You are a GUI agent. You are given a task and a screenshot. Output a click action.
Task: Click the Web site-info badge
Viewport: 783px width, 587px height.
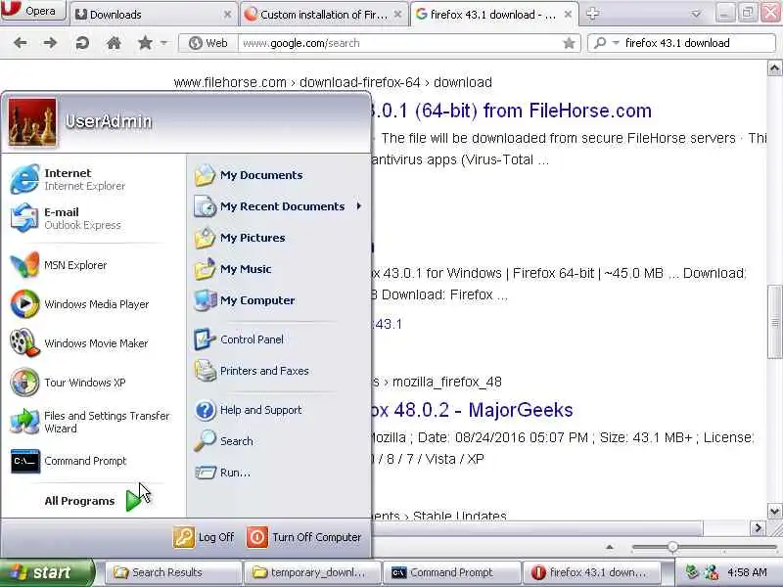point(208,43)
